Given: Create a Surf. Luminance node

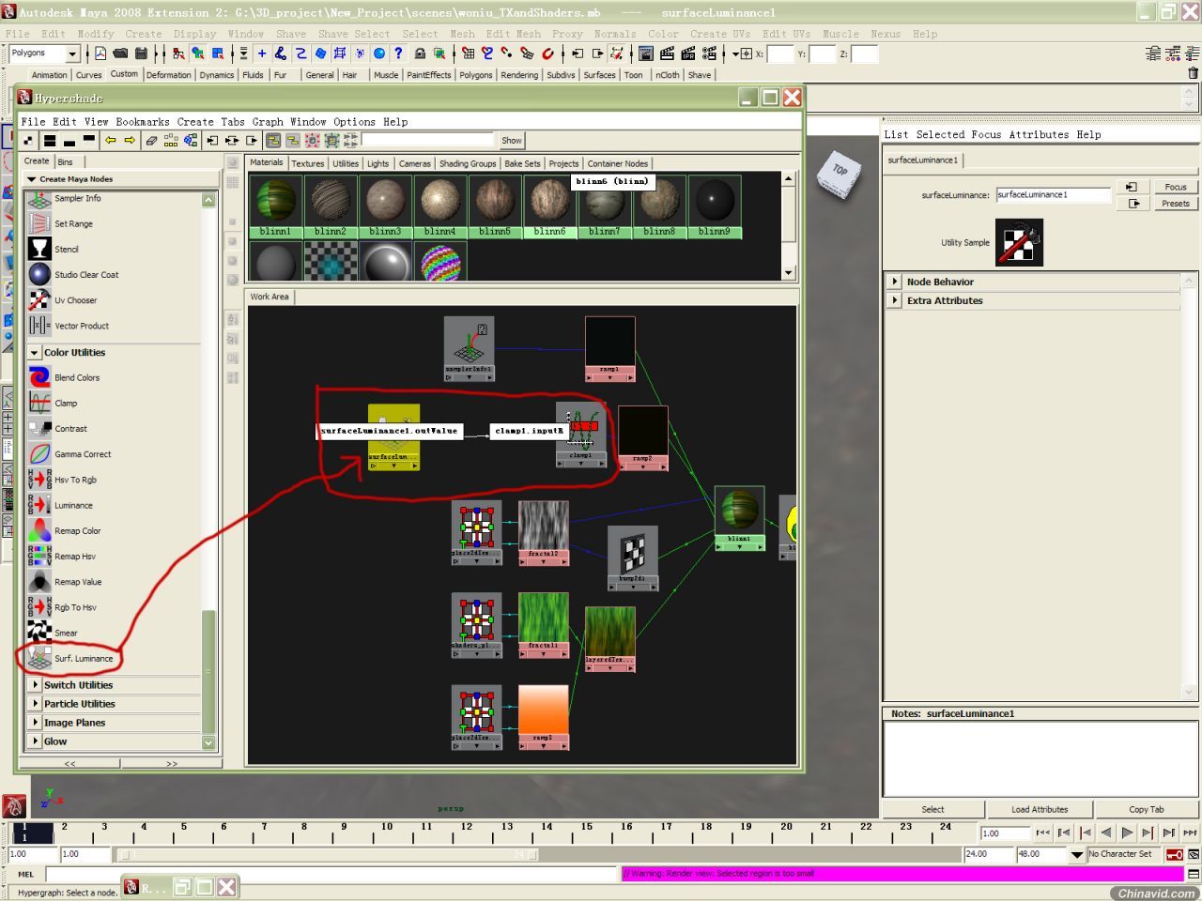Looking at the screenshot, I should click(x=71, y=659).
